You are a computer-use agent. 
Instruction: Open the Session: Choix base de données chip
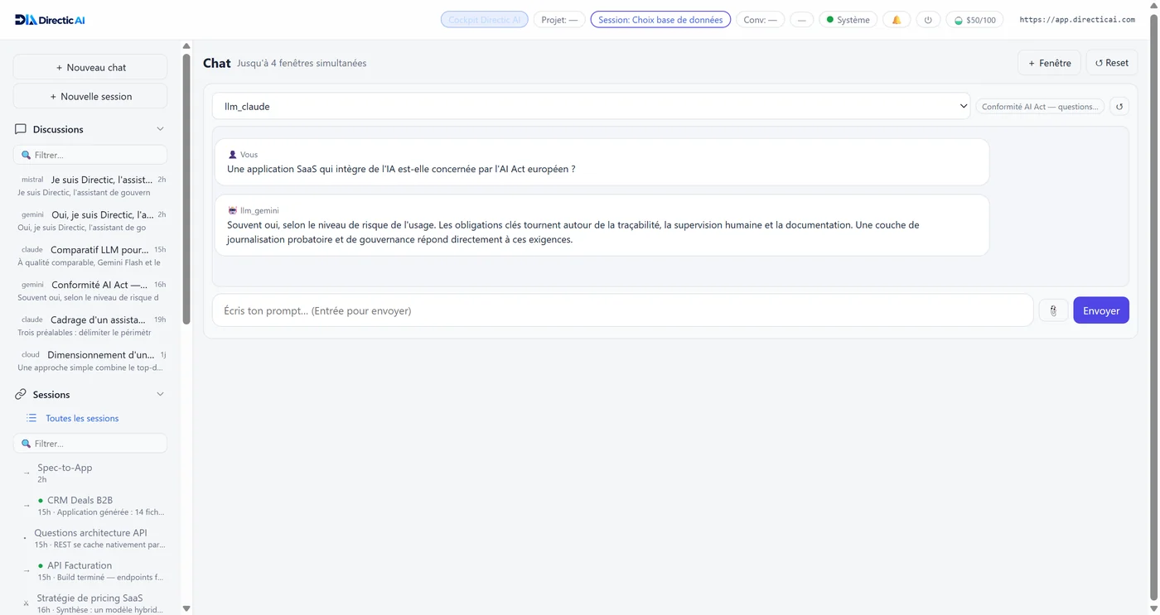pyautogui.click(x=660, y=20)
